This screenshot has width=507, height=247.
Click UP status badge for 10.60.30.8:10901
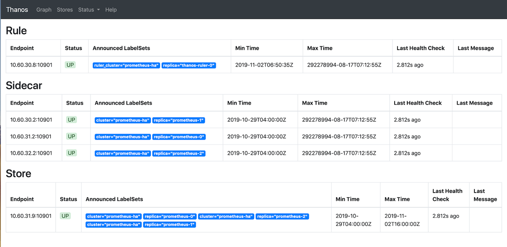coord(70,65)
